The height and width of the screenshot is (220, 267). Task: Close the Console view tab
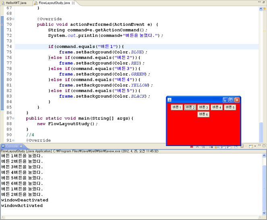(21, 146)
